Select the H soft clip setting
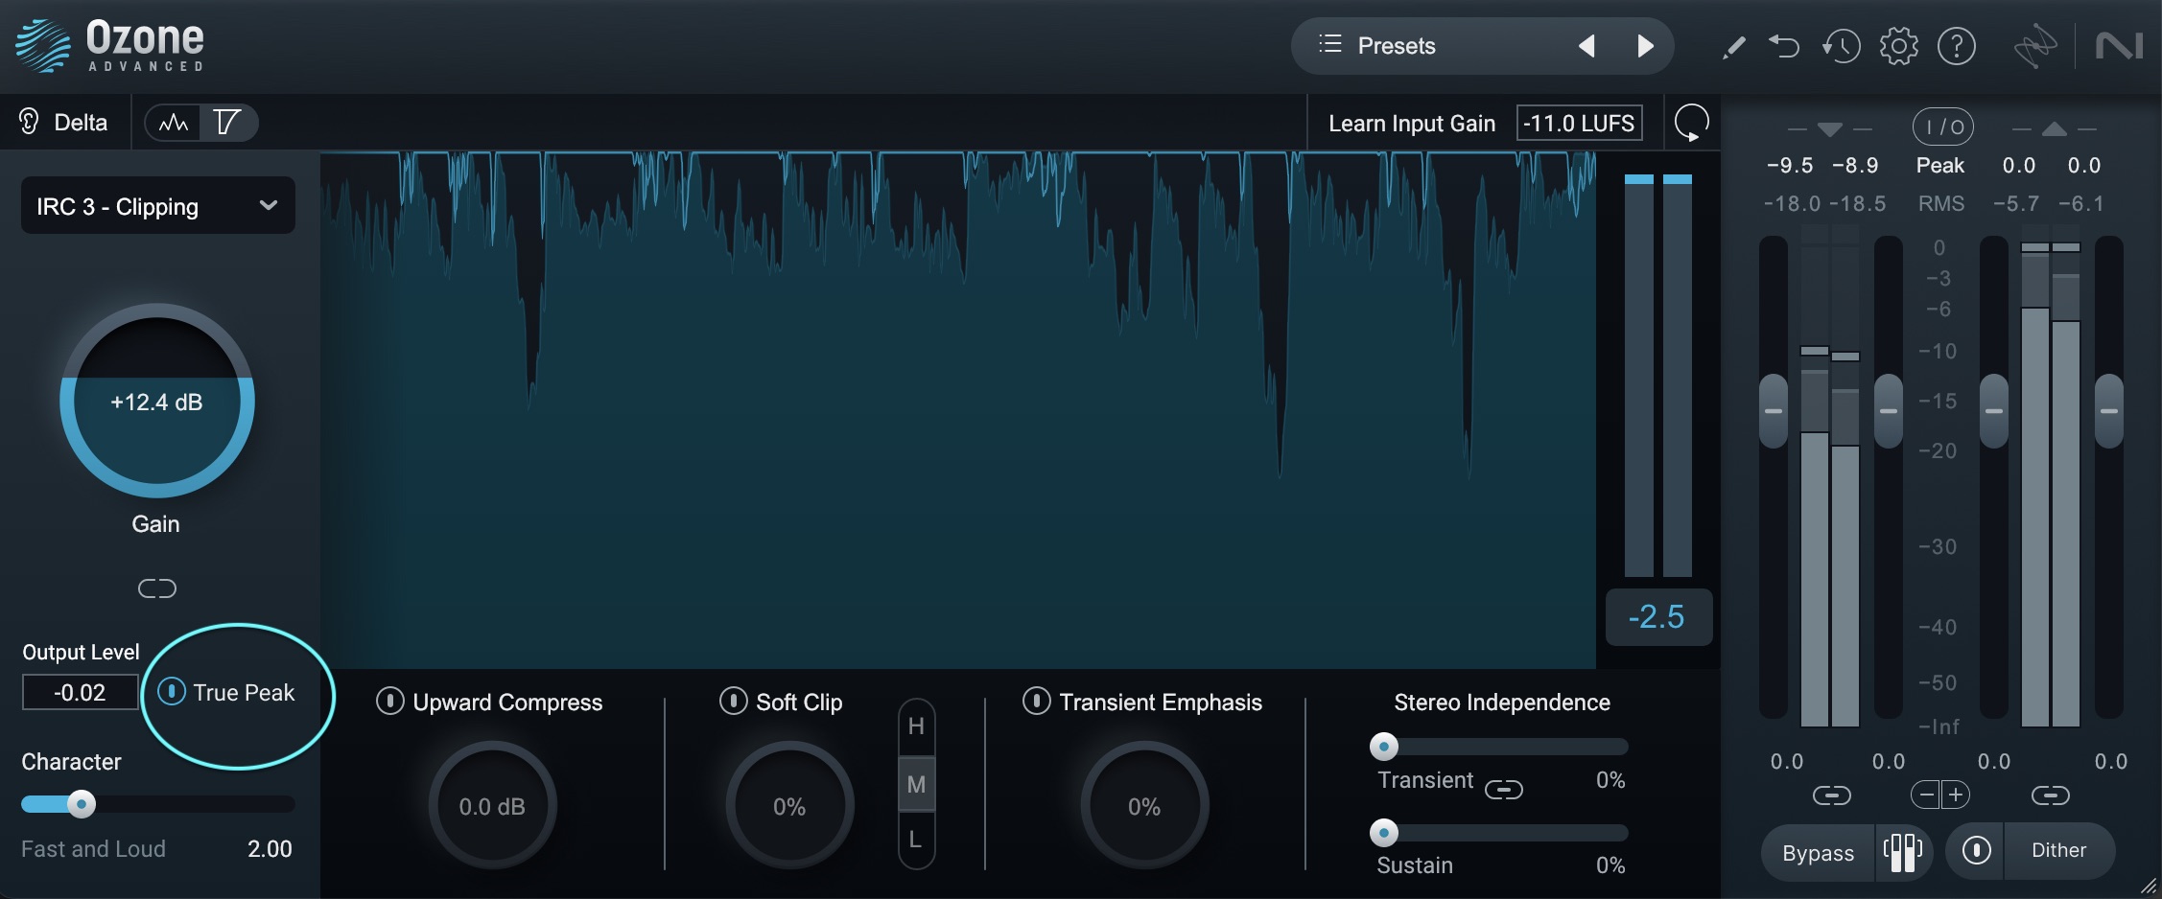 [916, 726]
